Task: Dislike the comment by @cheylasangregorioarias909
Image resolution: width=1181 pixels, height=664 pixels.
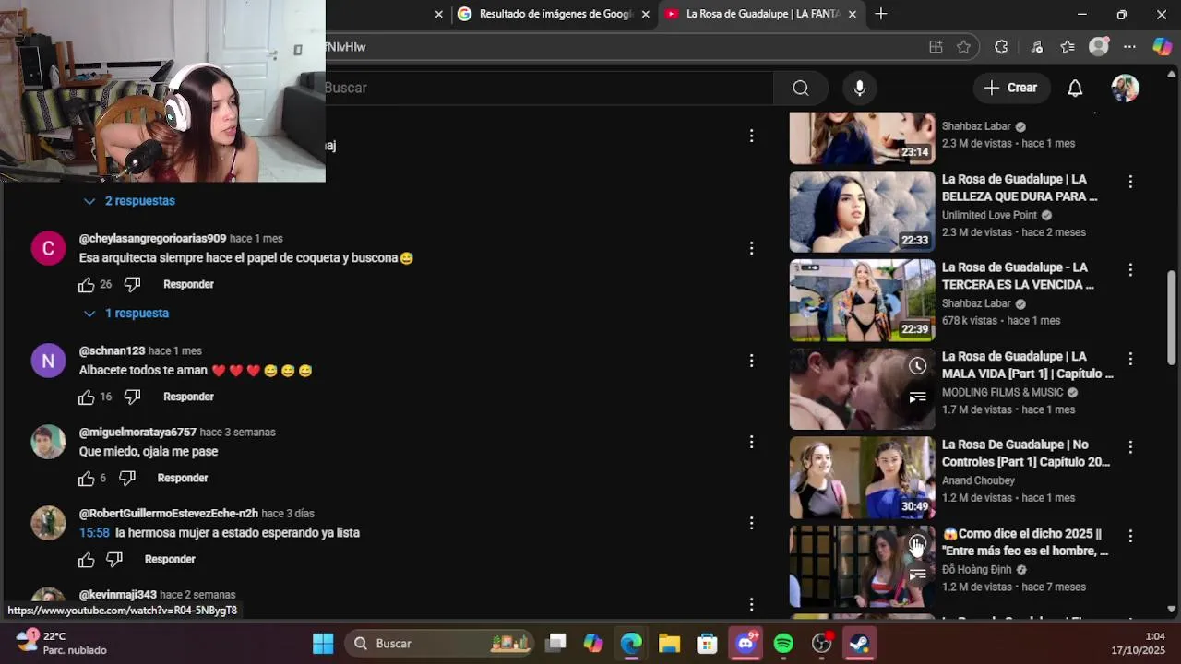Action: coord(132,284)
